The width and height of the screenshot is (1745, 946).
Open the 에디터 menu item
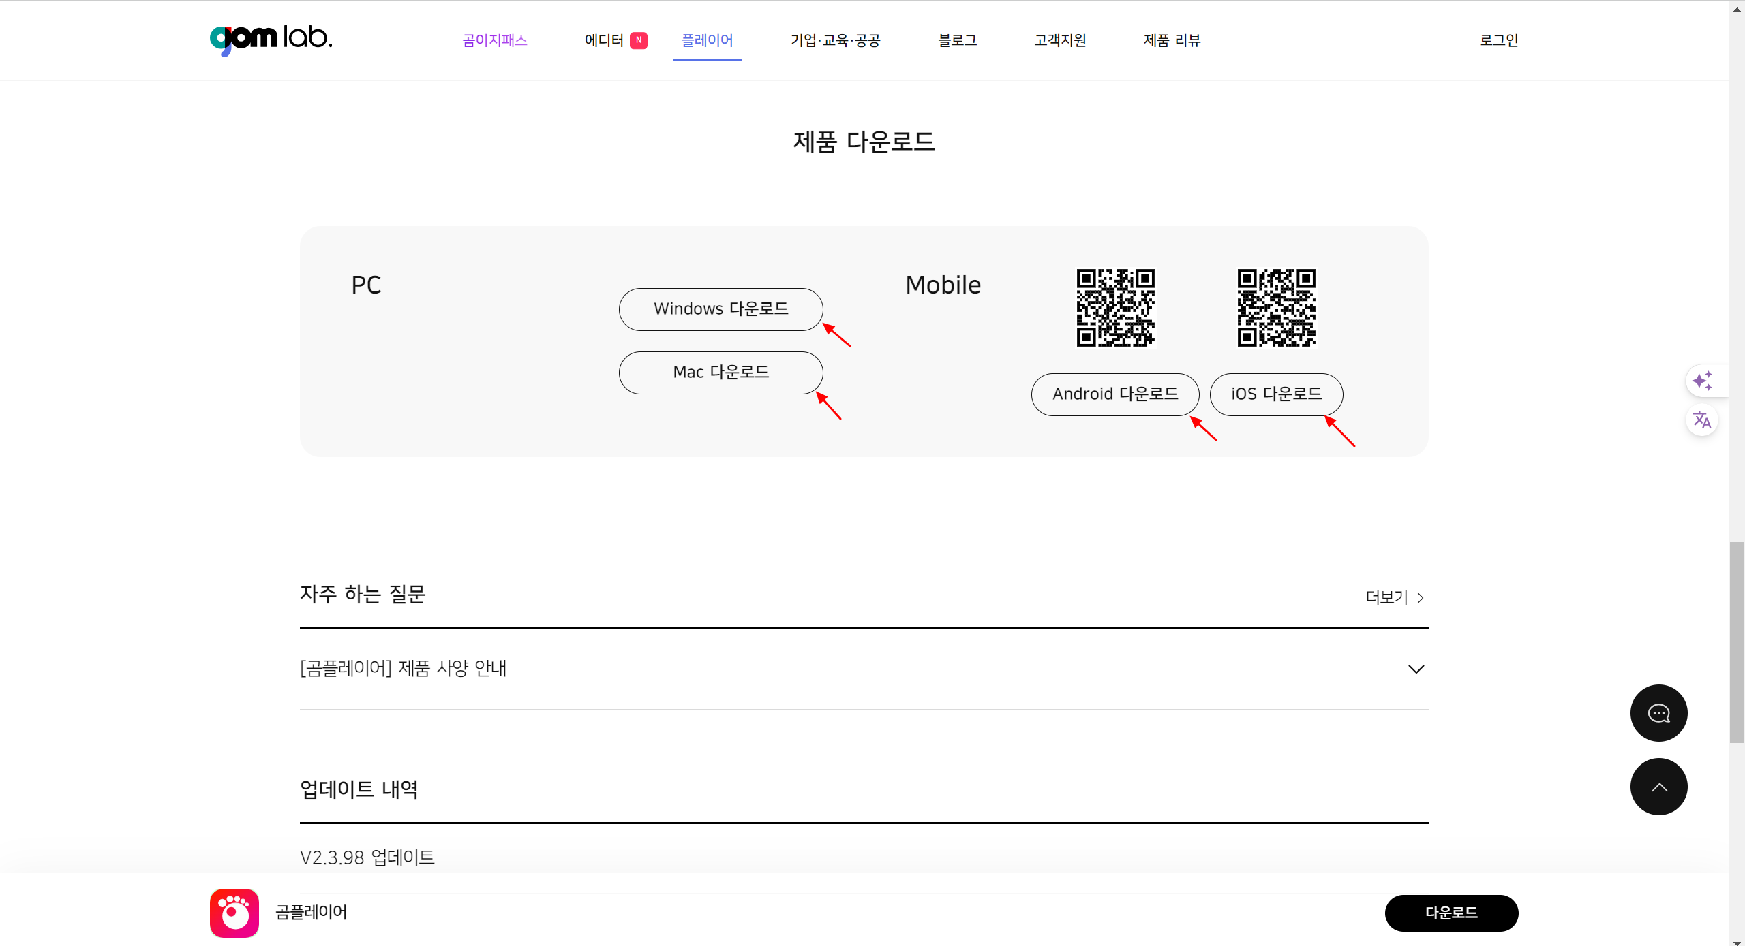pyautogui.click(x=604, y=40)
